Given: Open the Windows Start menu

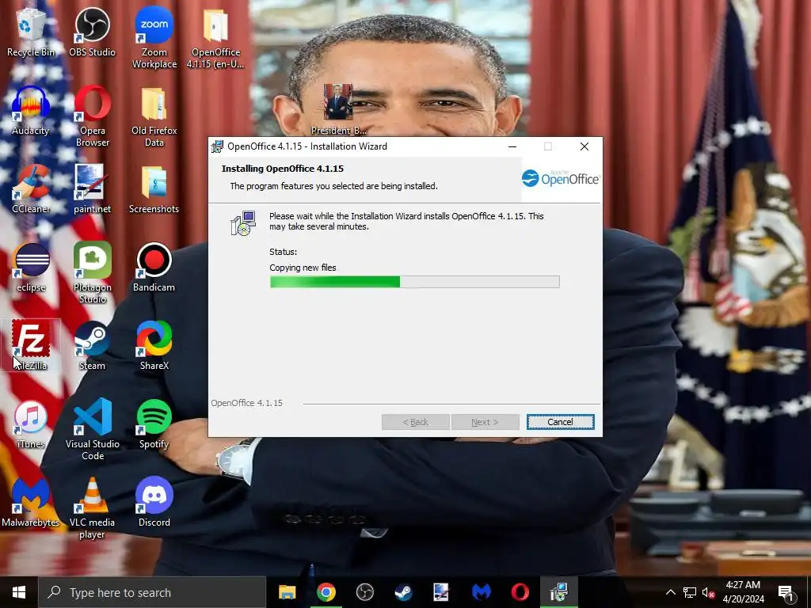Looking at the screenshot, I should (x=19, y=592).
